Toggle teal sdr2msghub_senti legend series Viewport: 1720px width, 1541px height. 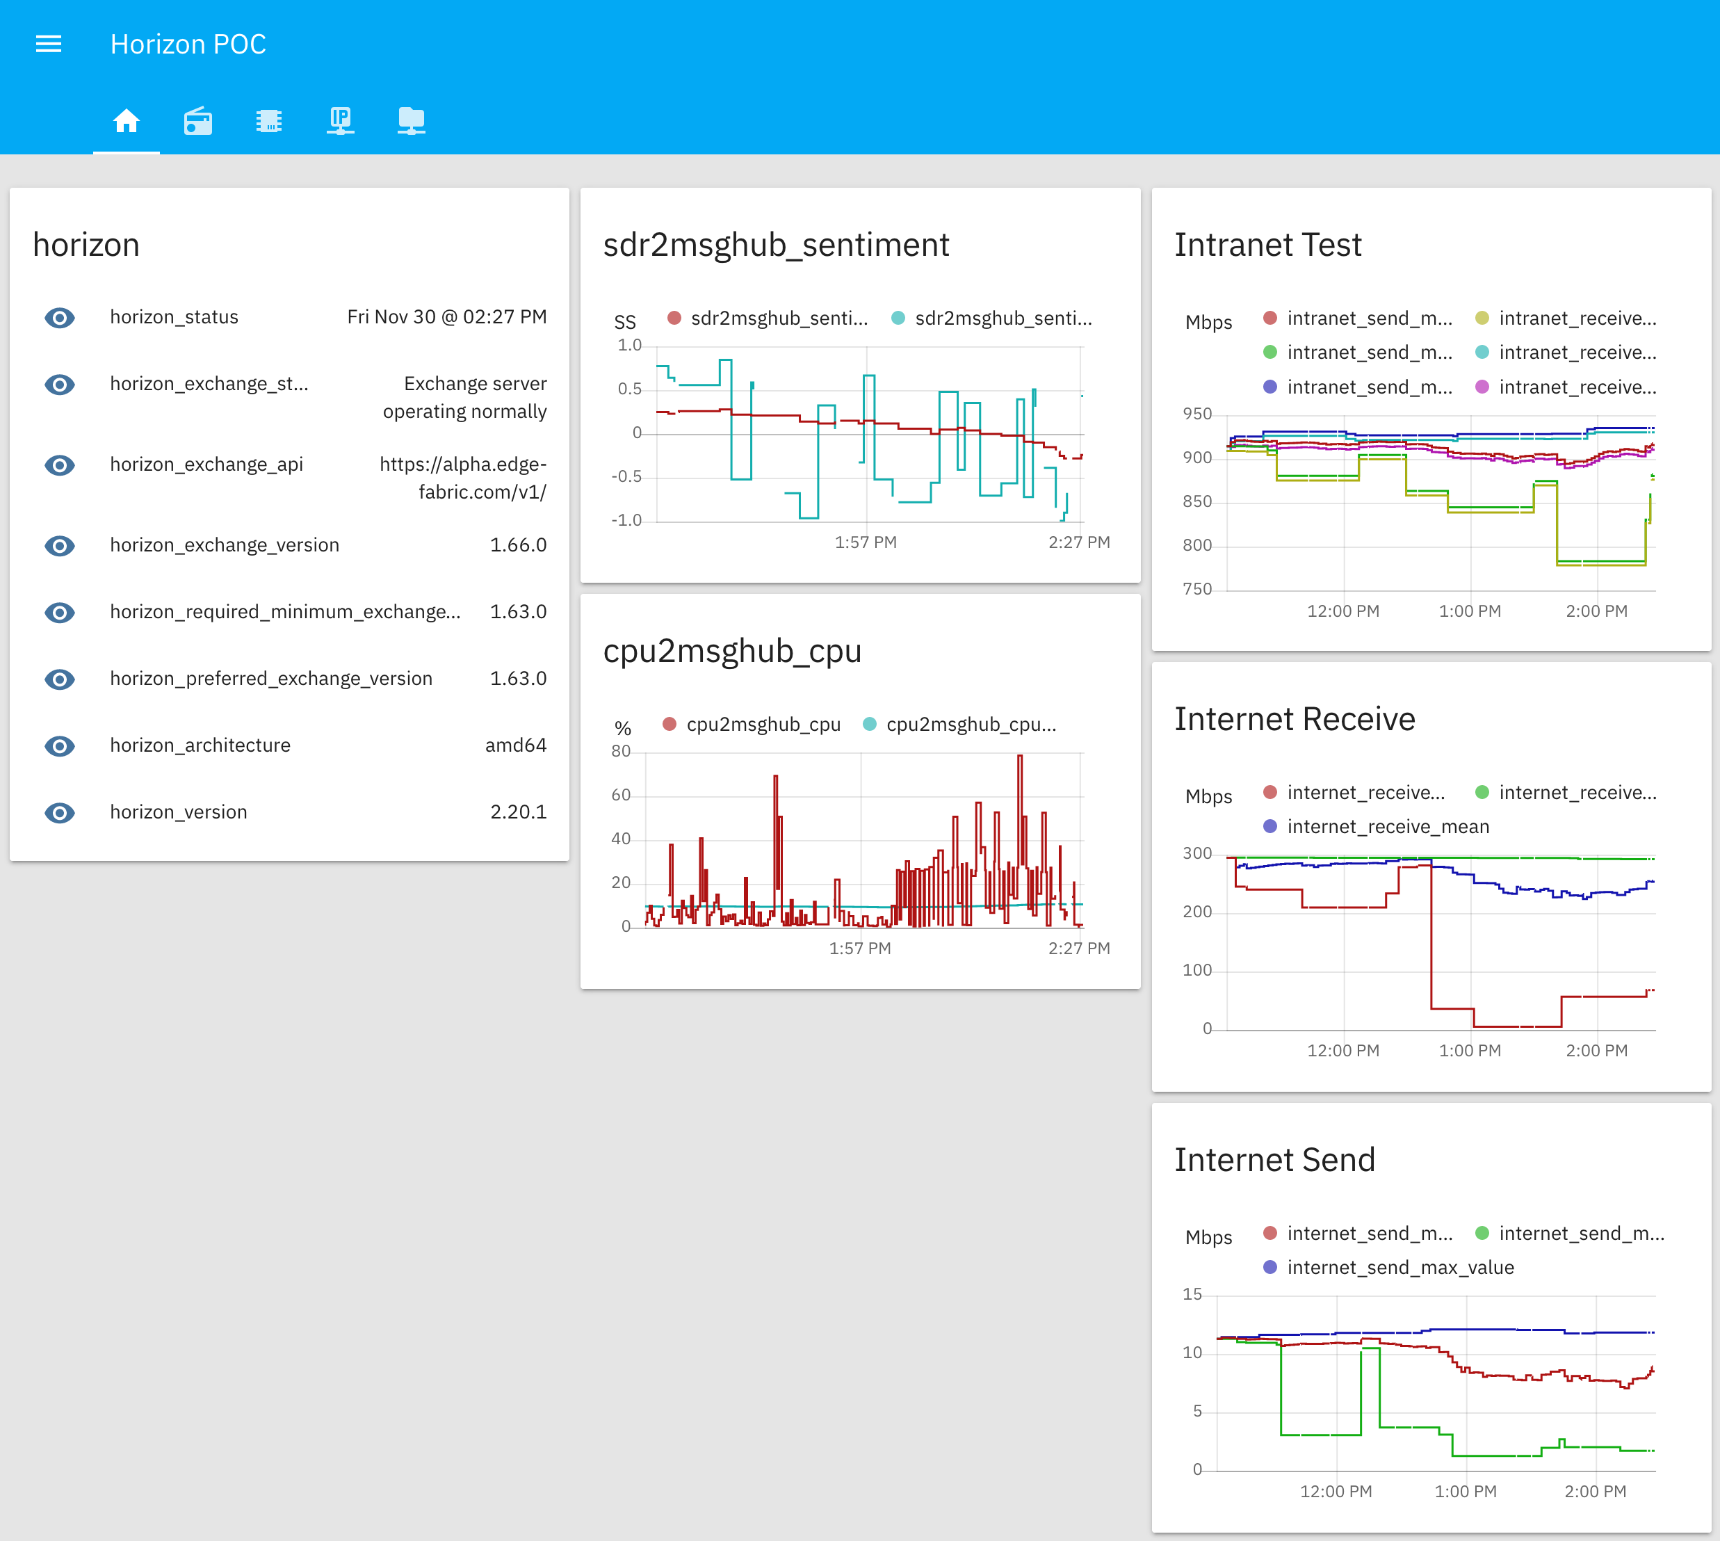tap(992, 318)
